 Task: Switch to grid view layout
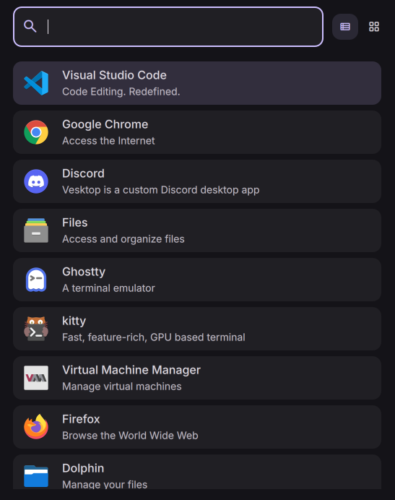(x=374, y=27)
